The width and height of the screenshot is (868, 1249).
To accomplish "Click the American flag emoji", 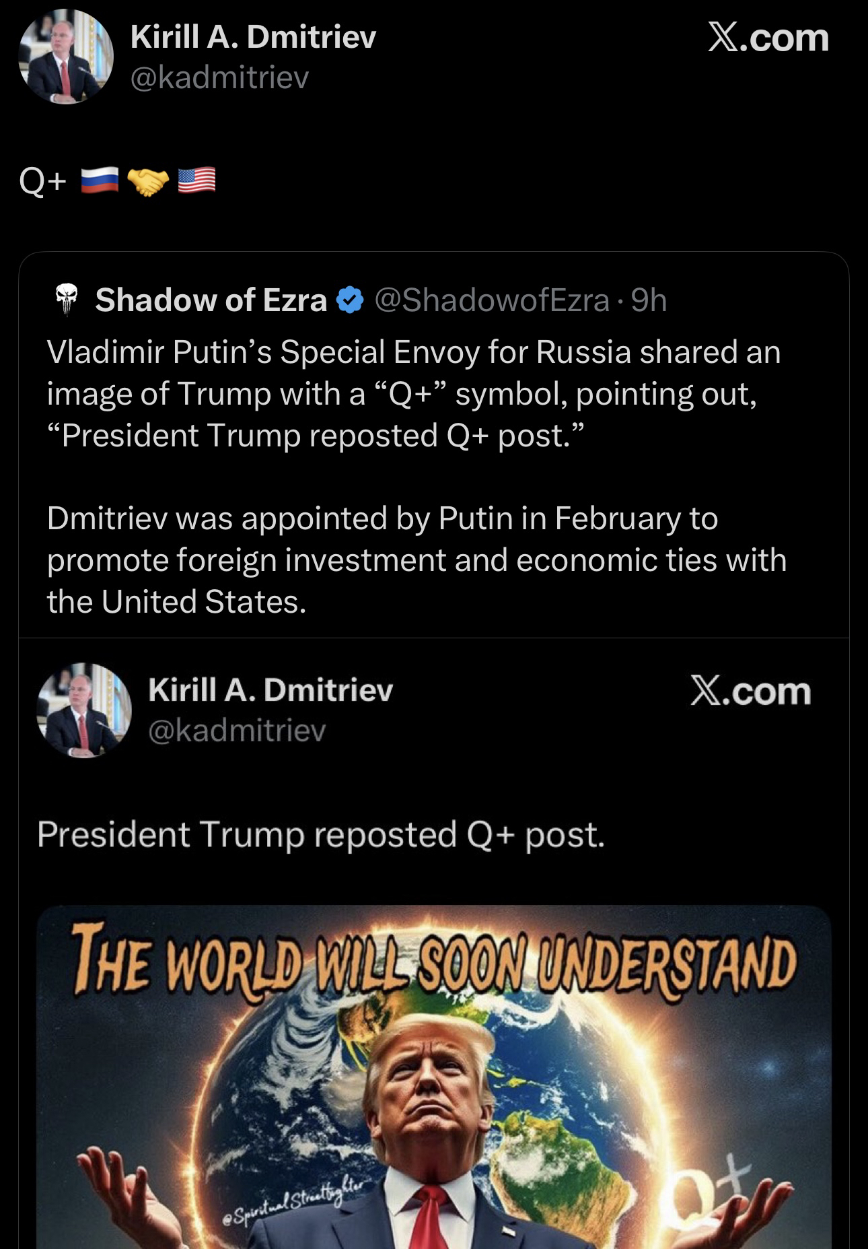I will pyautogui.click(x=196, y=180).
